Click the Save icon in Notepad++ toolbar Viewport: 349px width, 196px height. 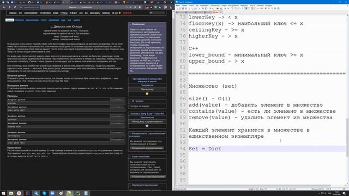click(183, 9)
